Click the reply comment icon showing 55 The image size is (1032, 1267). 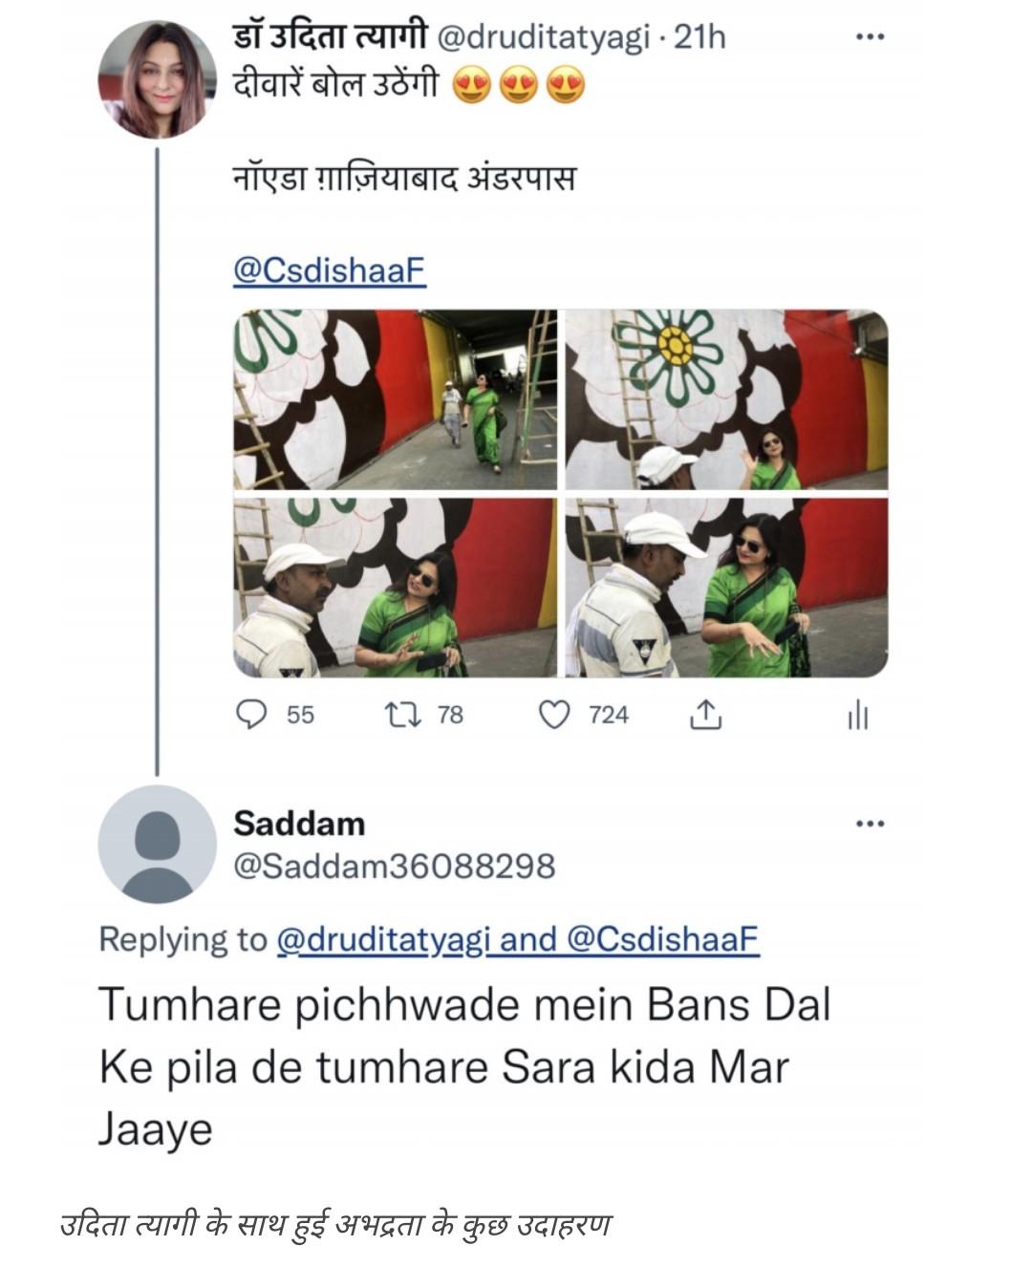tap(251, 714)
